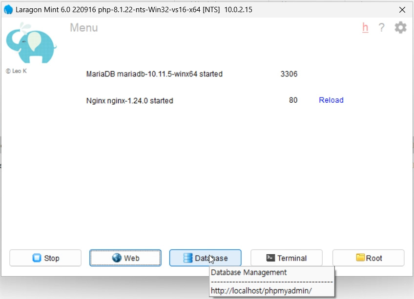Click the © Leo K text

[x=17, y=71]
